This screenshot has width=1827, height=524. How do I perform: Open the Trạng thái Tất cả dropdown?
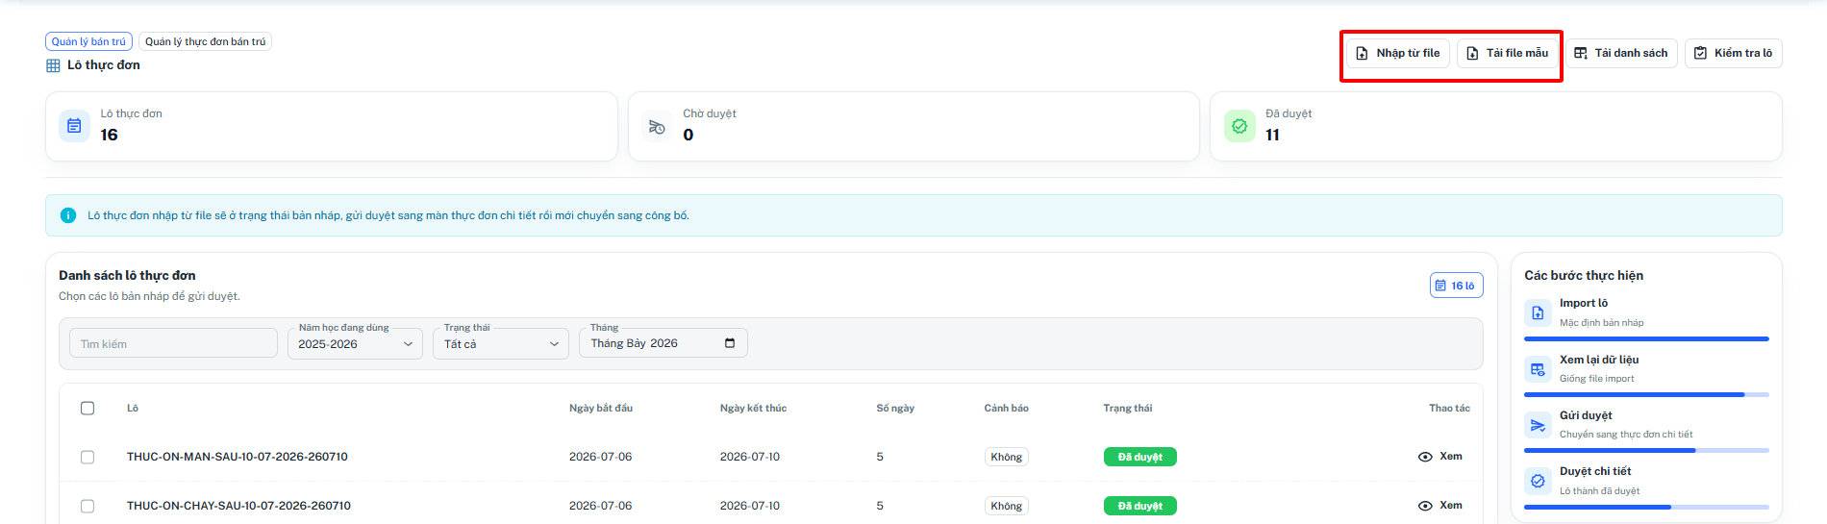(x=501, y=343)
